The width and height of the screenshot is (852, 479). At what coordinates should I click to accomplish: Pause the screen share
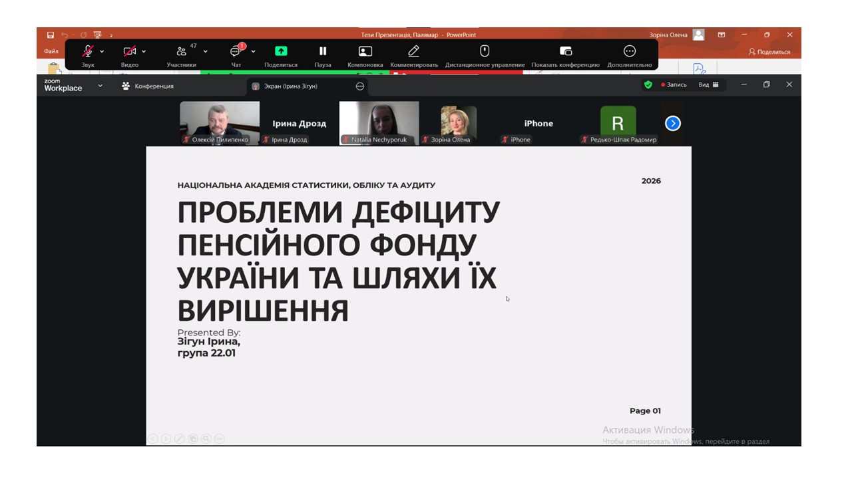[x=323, y=51]
